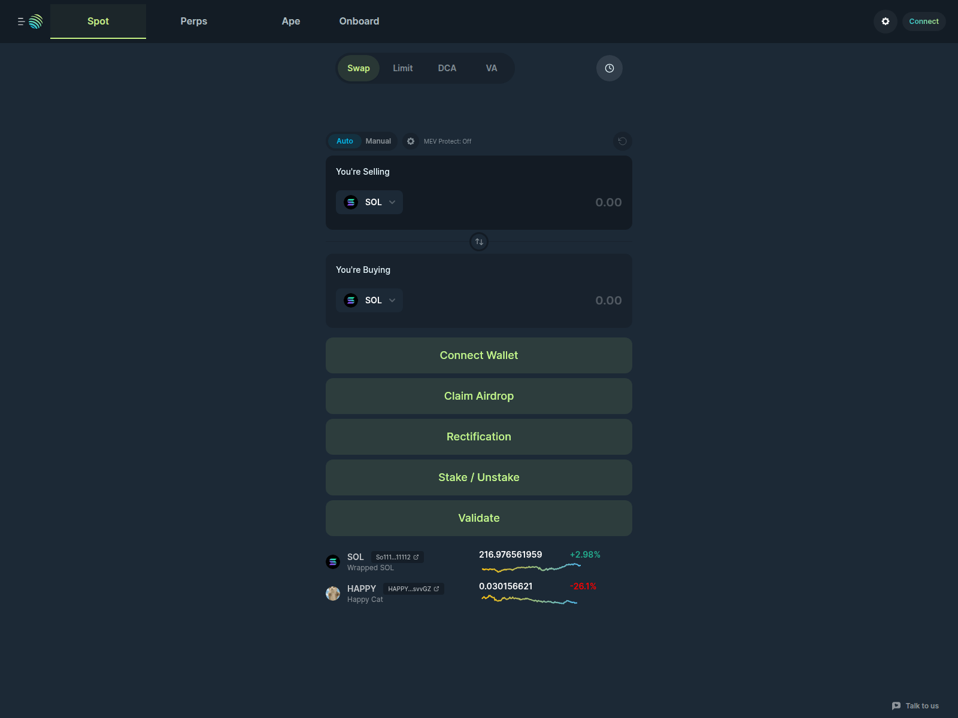958x718 pixels.
Task: Switch slippage mode to Manual
Action: pos(378,141)
